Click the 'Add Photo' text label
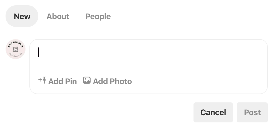This screenshot has width=275, height=136. tap(113, 81)
